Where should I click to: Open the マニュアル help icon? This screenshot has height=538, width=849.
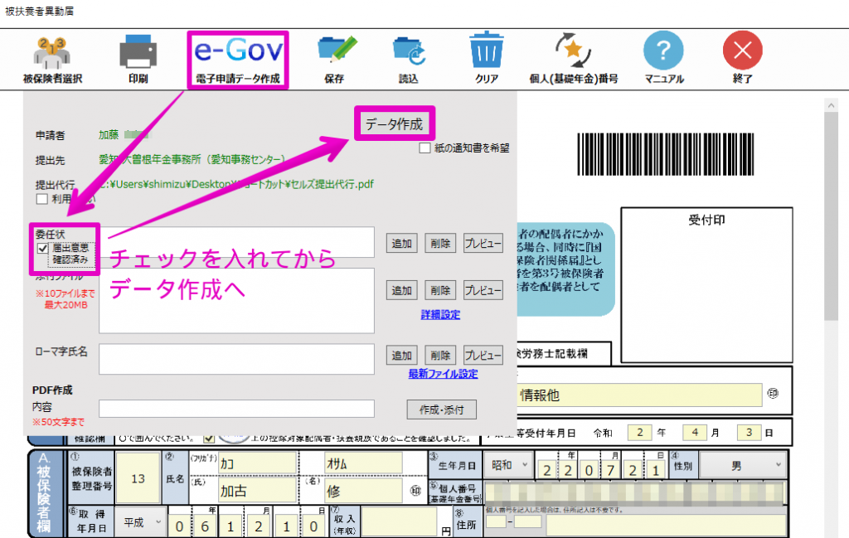664,59
